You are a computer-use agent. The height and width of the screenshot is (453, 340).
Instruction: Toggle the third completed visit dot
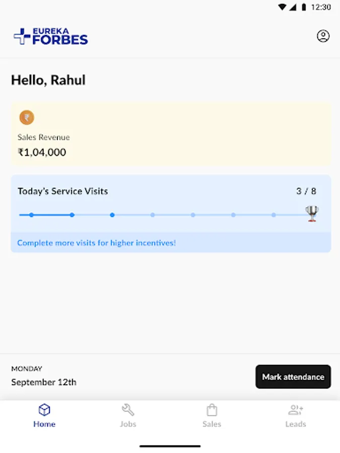[x=112, y=215]
